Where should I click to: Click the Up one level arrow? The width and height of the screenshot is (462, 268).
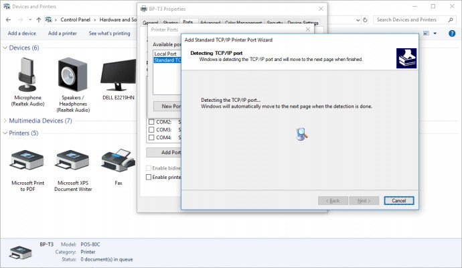click(x=39, y=19)
